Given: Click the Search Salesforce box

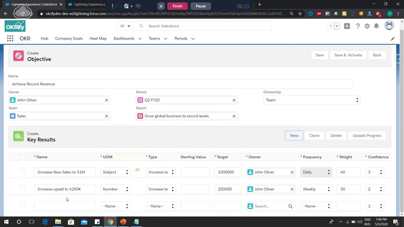Looking at the screenshot, I should pos(202,26).
